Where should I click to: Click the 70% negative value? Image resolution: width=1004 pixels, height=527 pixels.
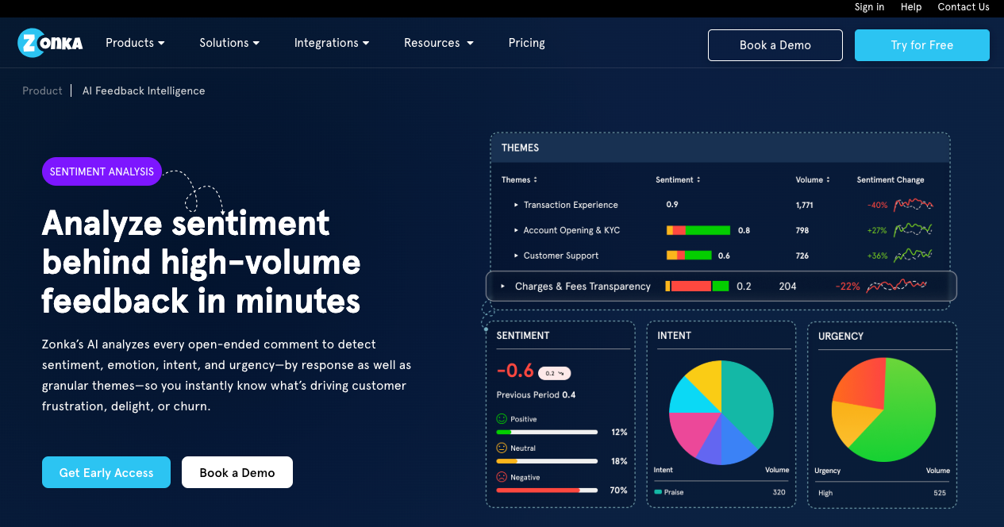tap(619, 490)
